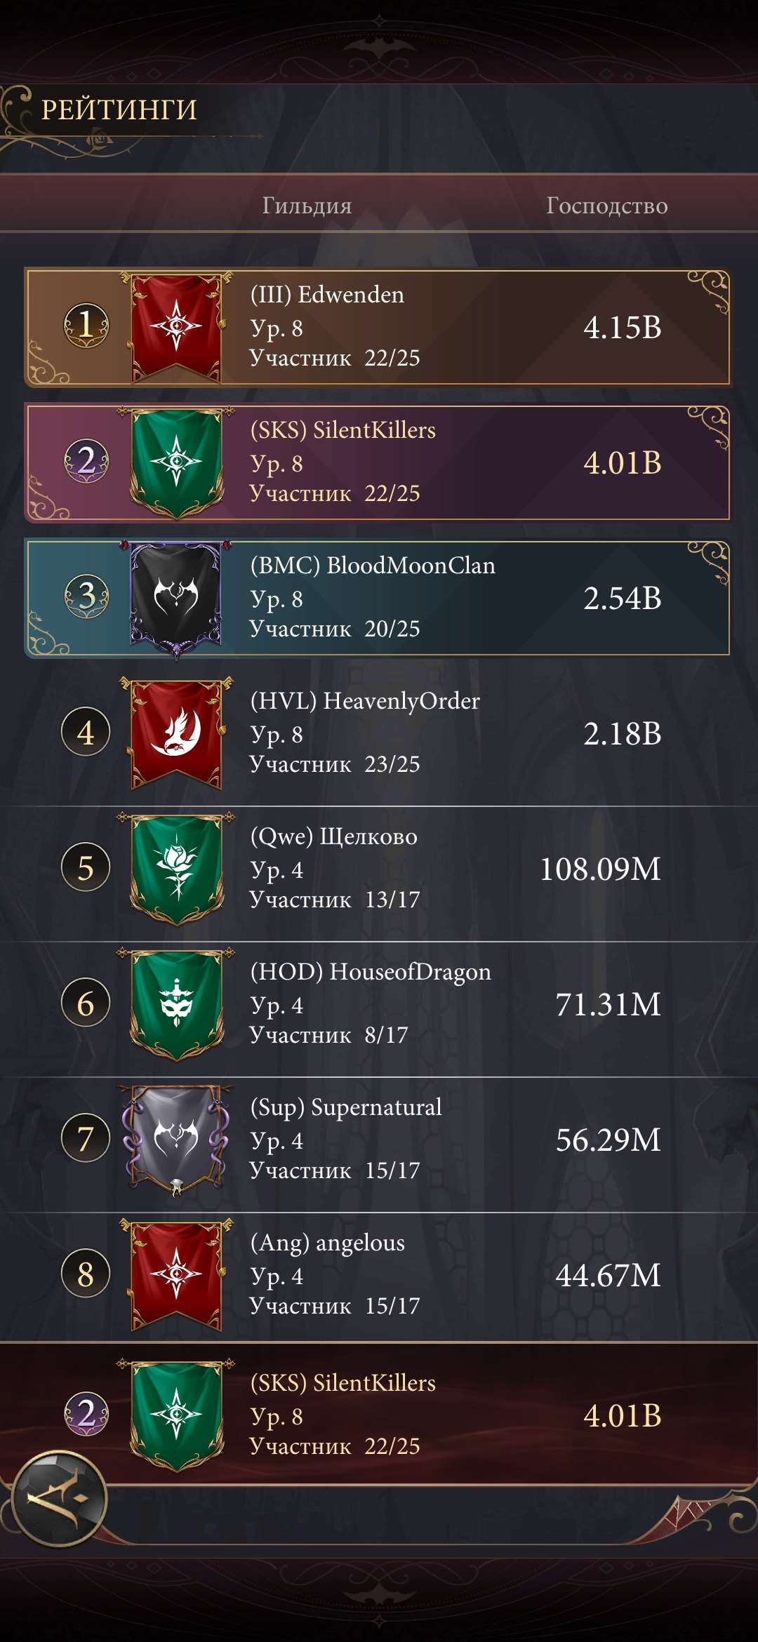The width and height of the screenshot is (758, 1642).
Task: Select the Господство column header
Action: (x=606, y=206)
